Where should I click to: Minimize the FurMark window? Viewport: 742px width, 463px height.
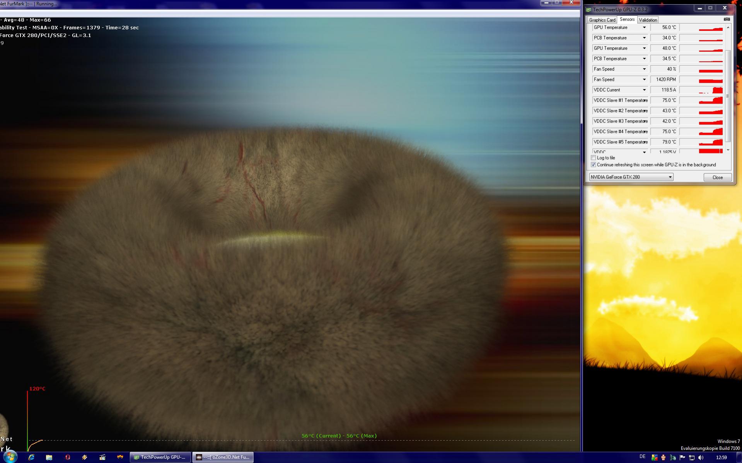point(546,2)
